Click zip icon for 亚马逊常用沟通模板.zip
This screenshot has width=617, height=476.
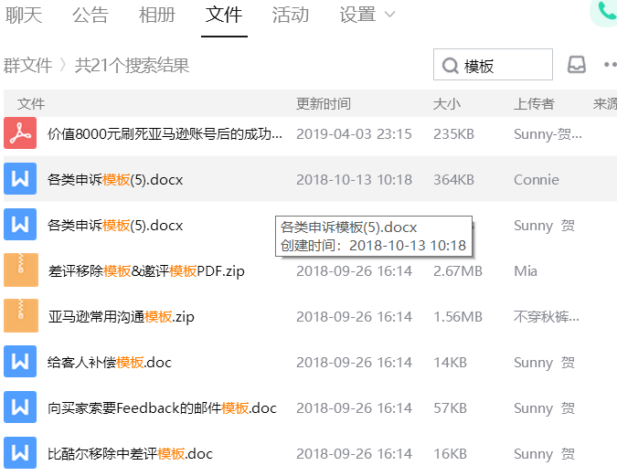21,315
